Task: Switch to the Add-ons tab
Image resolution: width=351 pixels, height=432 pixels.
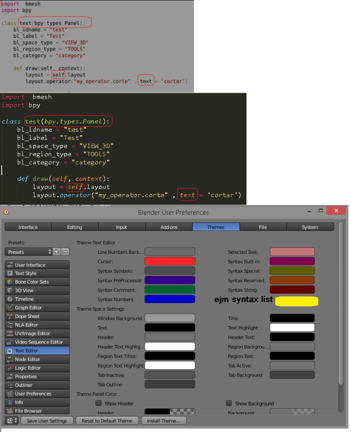Action: (168, 227)
